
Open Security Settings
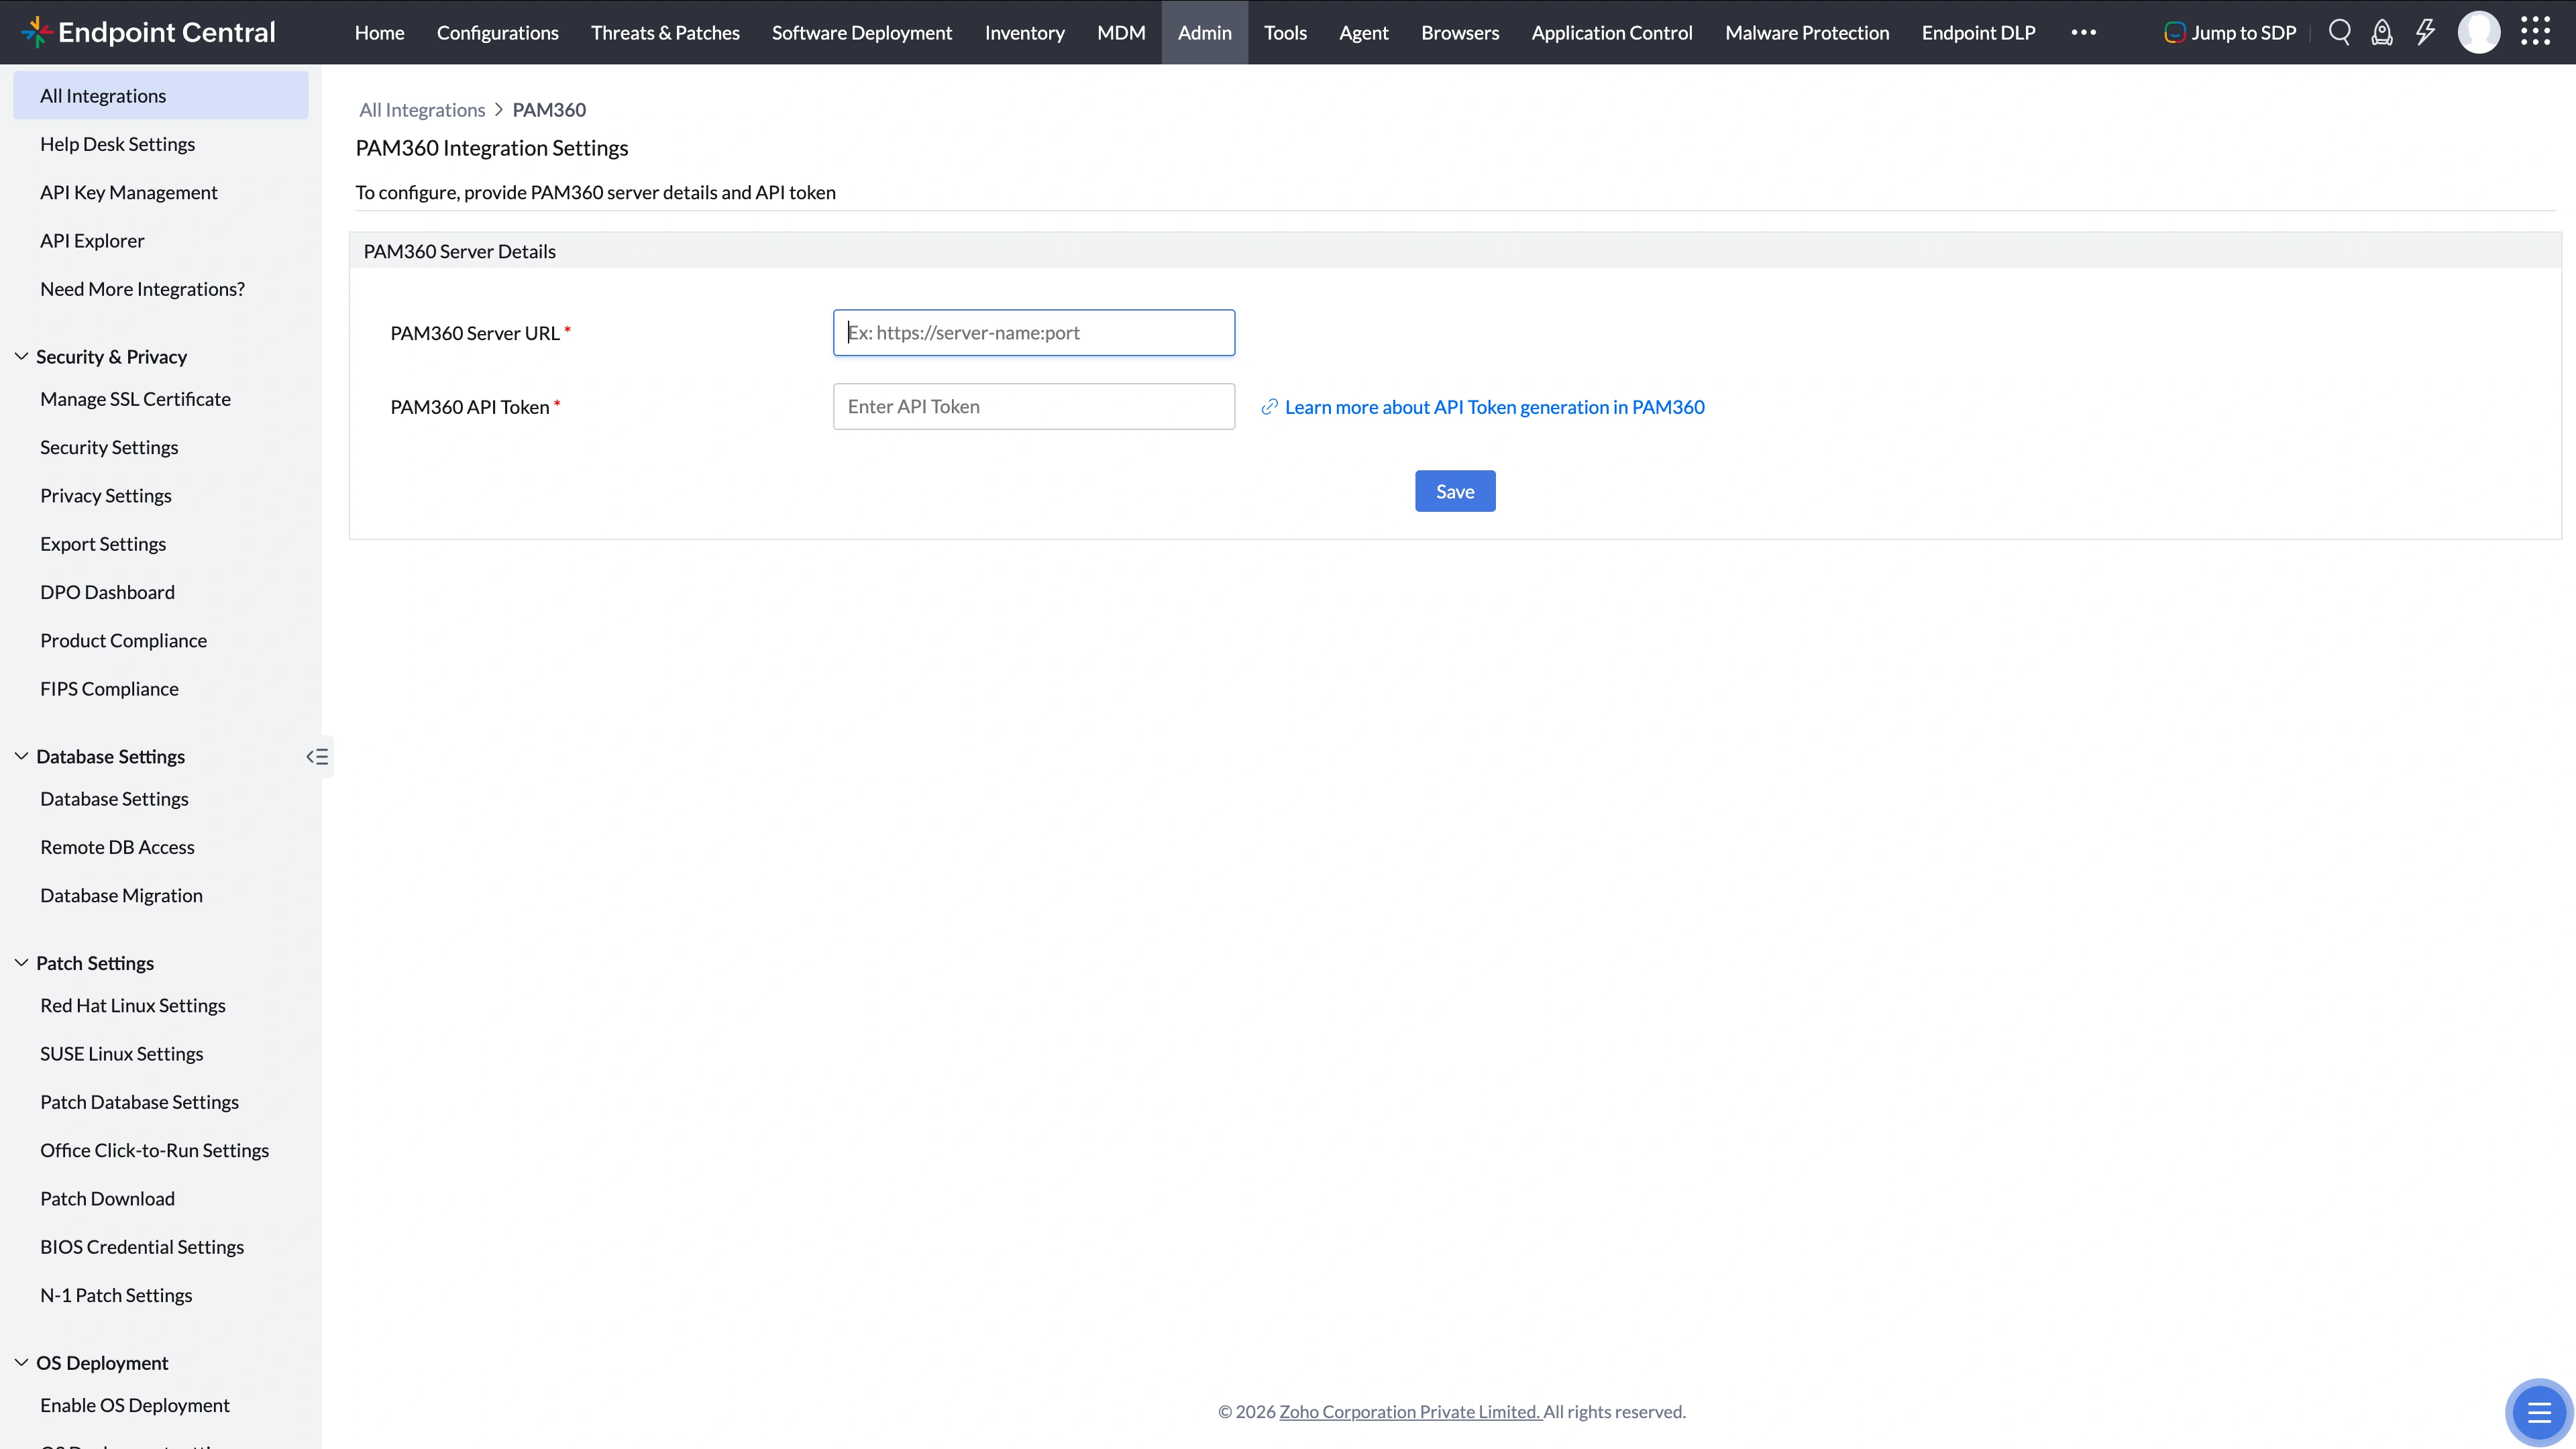(x=109, y=447)
